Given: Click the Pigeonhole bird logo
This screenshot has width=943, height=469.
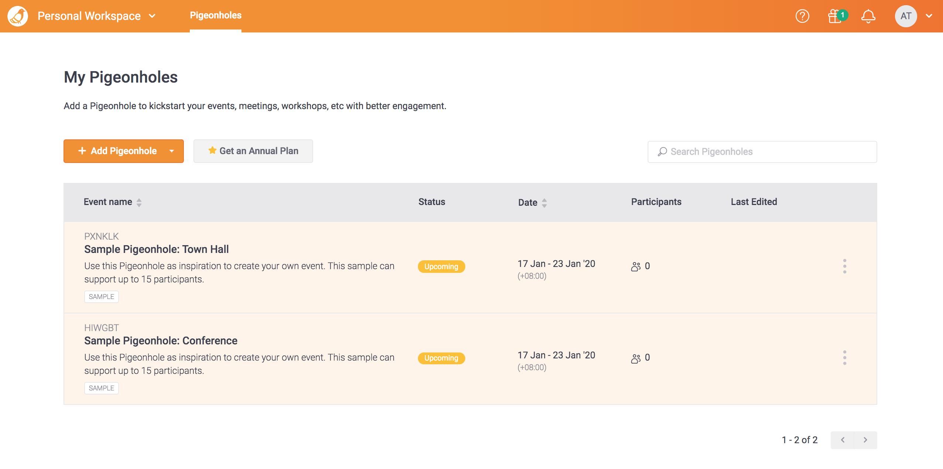Looking at the screenshot, I should (17, 16).
